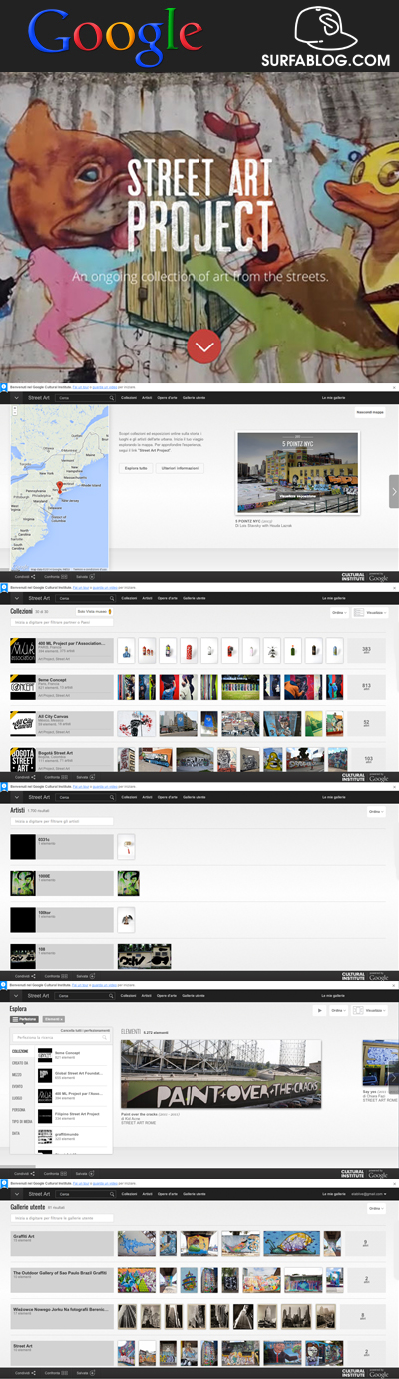The width and height of the screenshot is (399, 1379).
Task: Click the 9eme Concept collection logo
Action: click(23, 687)
